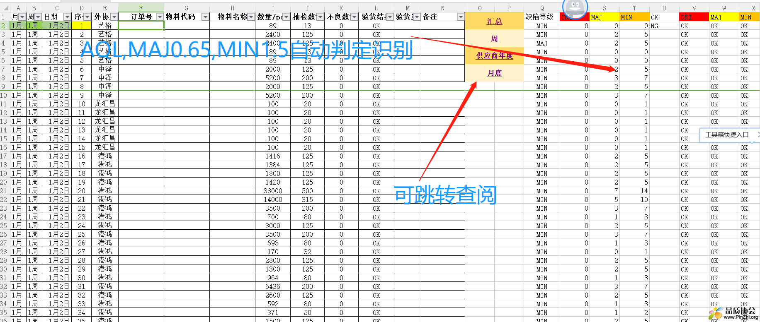The width and height of the screenshot is (760, 322).
Task: Click the quantity cell 371
Action: coord(273,312)
